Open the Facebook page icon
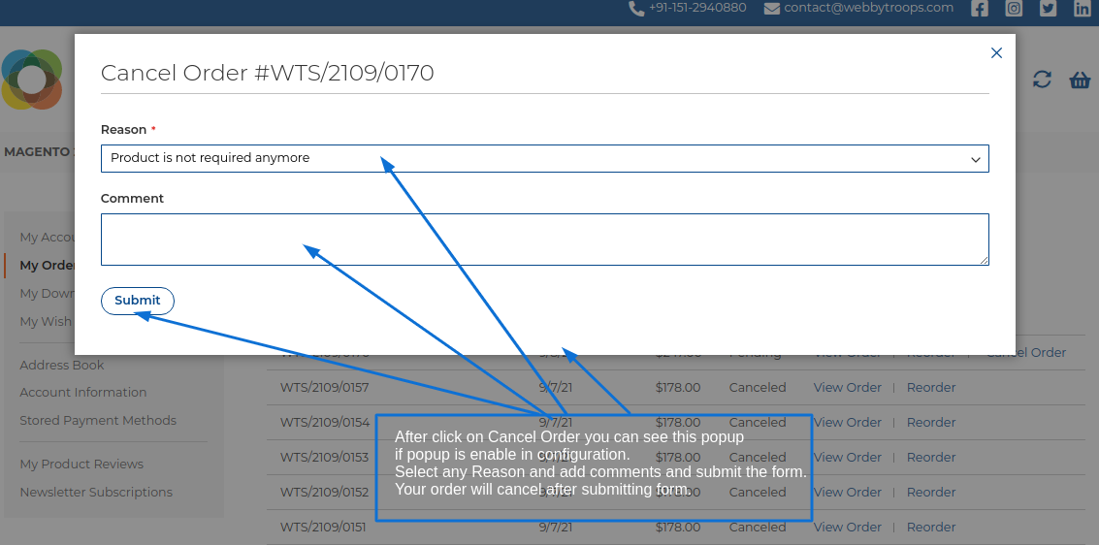This screenshot has width=1099, height=545. [979, 9]
